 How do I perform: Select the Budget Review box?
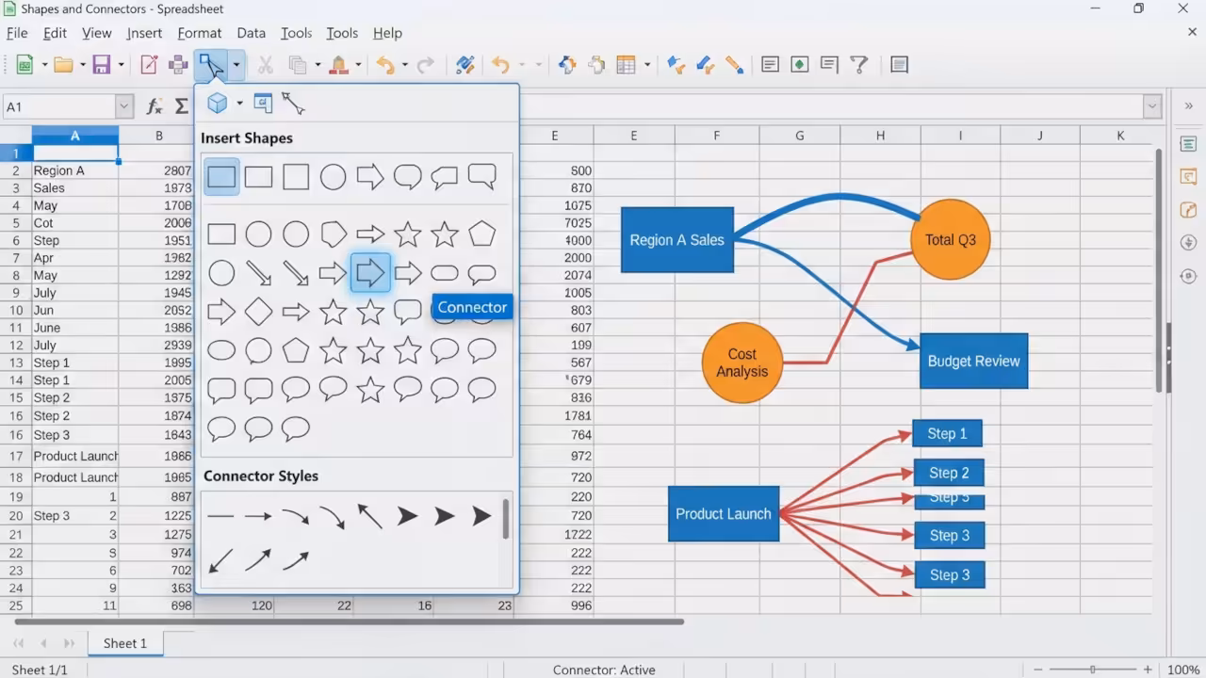pyautogui.click(x=973, y=361)
